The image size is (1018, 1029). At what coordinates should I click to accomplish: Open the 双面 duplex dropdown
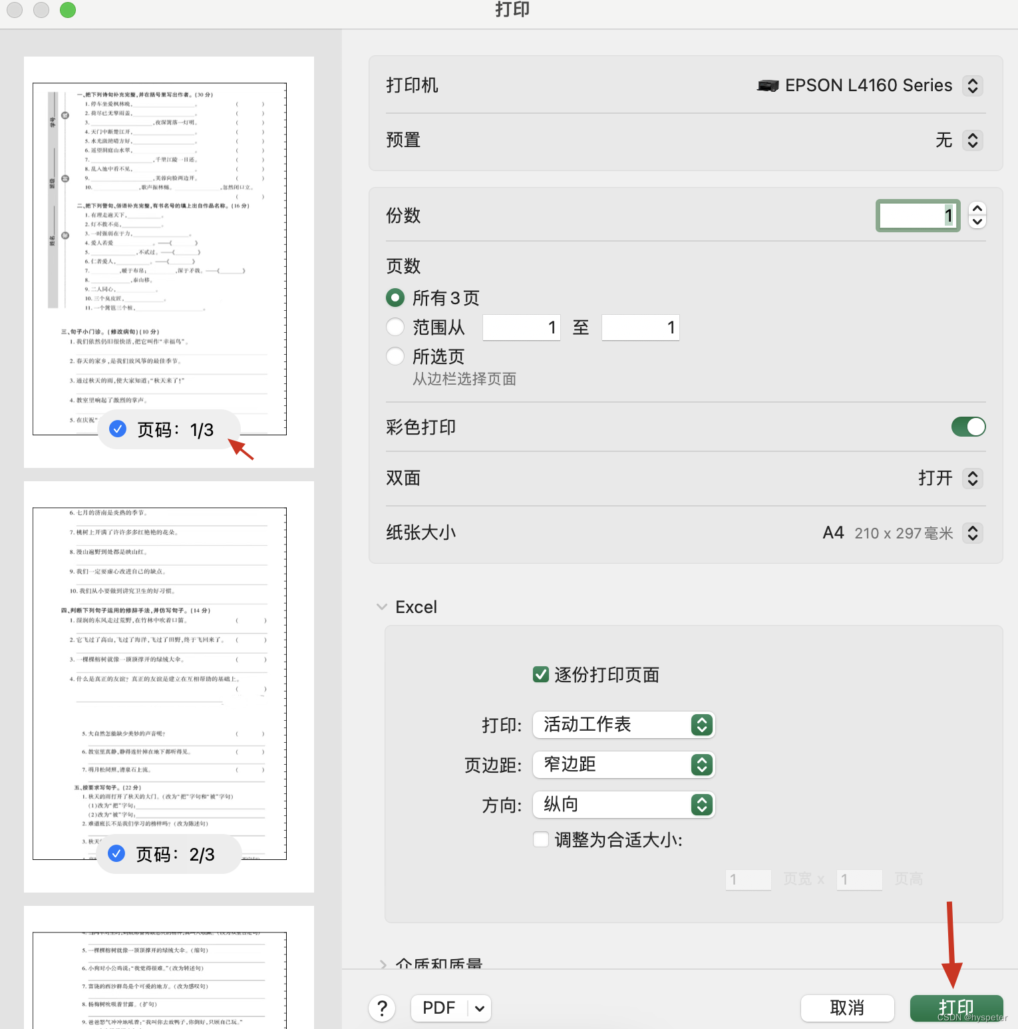[x=973, y=478]
